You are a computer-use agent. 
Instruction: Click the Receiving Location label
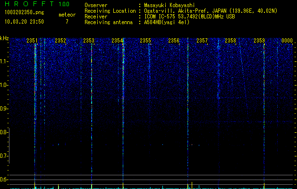click(110, 11)
